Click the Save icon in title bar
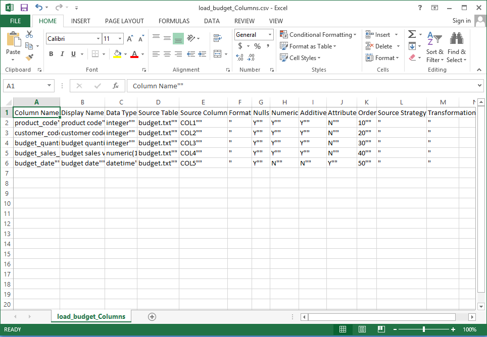The height and width of the screenshot is (337, 487). (x=24, y=8)
